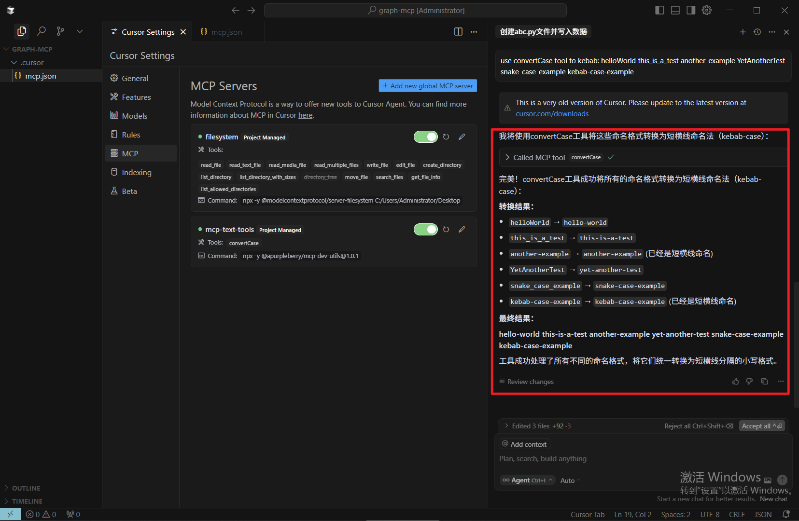Open the MCP info 'here' link

[305, 115]
